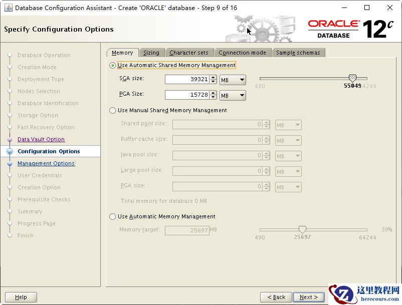The height and width of the screenshot is (305, 402).
Task: Enable Use Automatic Memory Management option
Action: pos(112,217)
